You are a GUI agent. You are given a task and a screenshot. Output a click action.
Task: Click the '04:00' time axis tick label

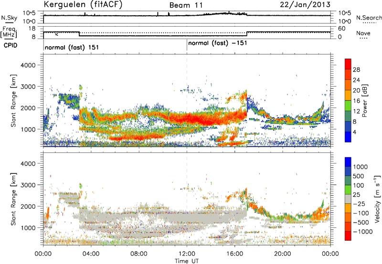[91, 254]
